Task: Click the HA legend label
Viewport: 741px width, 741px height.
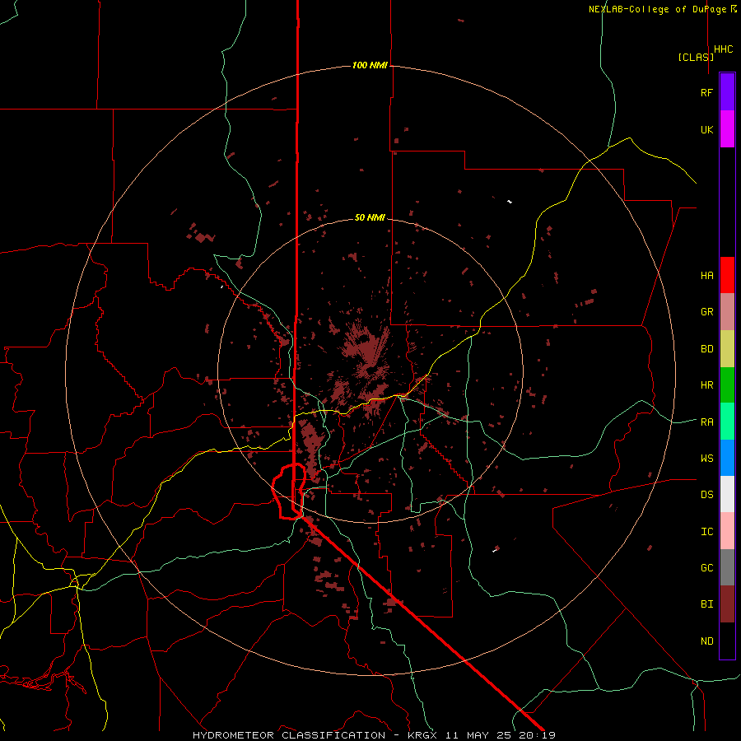Action: pyautogui.click(x=706, y=275)
